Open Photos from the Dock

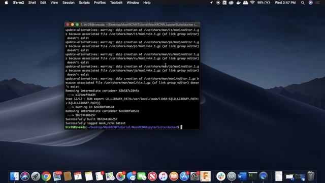pos(121,176)
